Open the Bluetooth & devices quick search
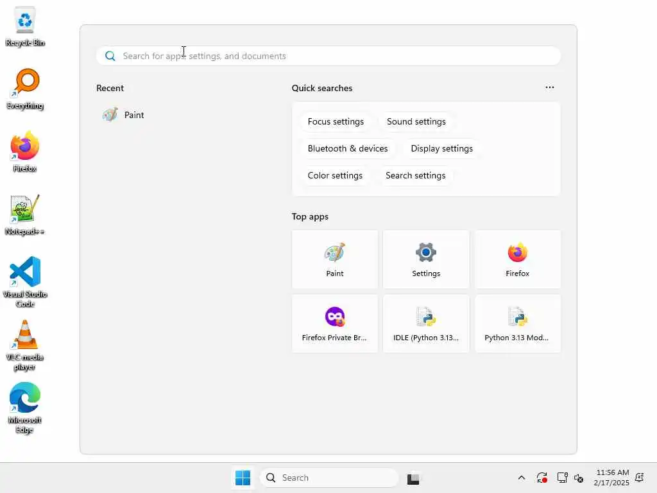This screenshot has width=657, height=493. point(347,148)
